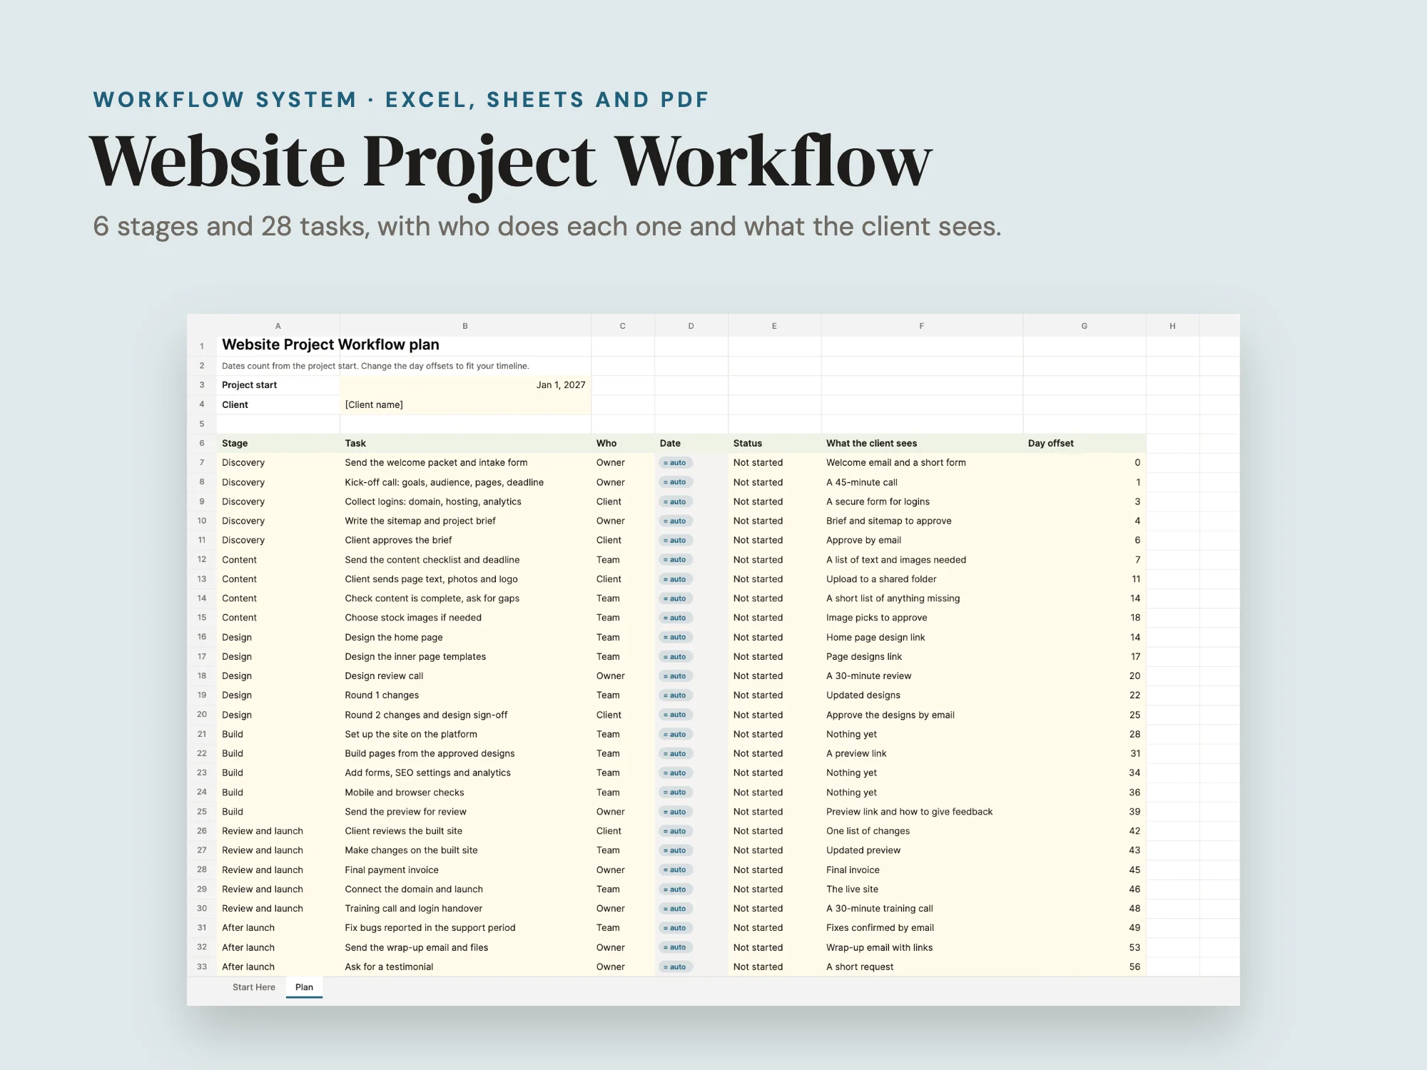Click 'Add forms, SEO settings and analytics' cell
1427x1070 pixels.
[465, 773]
